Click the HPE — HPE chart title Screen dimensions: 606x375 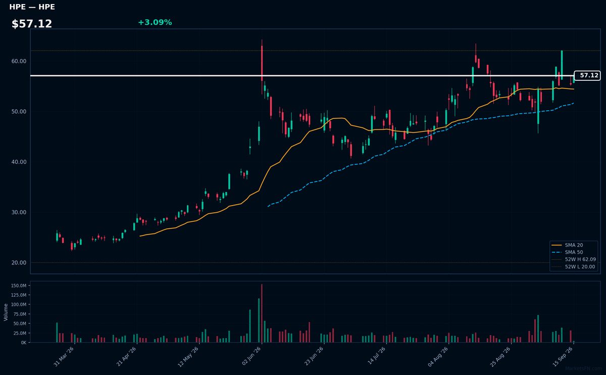pos(32,7)
